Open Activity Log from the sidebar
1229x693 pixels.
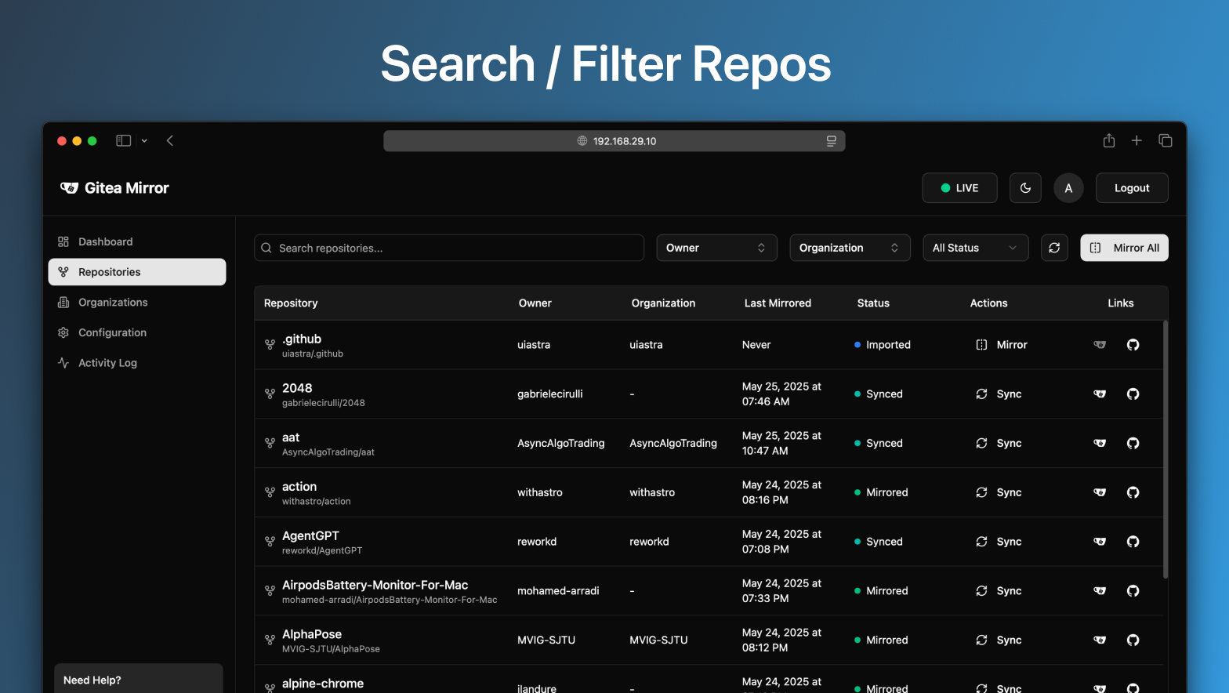point(107,363)
